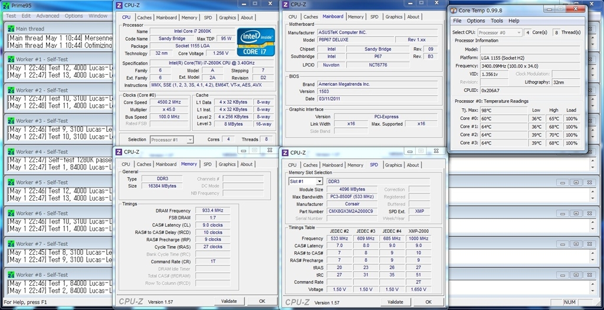Click the CPU-Z icon of the Mainboard window
This screenshot has width=604, height=310.
tap(285, 5)
